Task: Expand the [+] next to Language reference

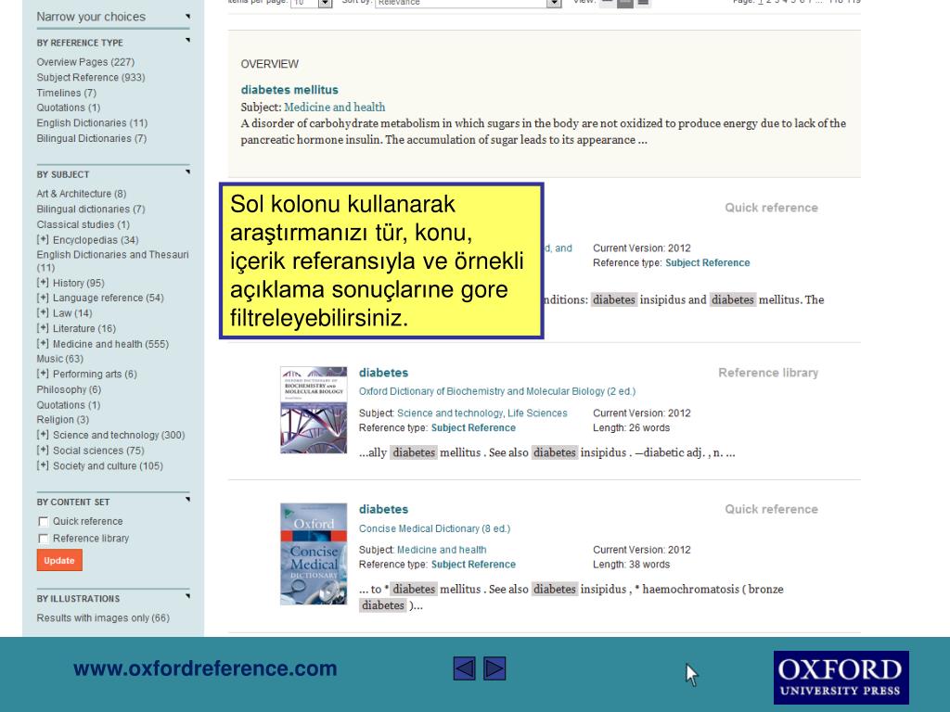Action: (x=43, y=298)
